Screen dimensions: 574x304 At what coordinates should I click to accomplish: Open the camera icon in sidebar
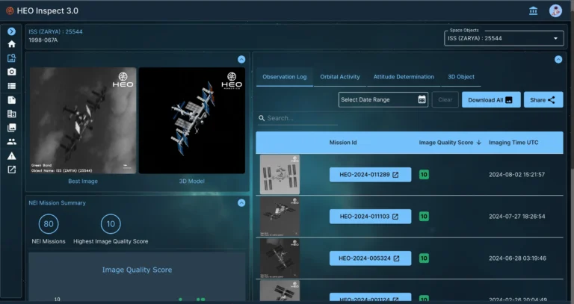tap(11, 72)
